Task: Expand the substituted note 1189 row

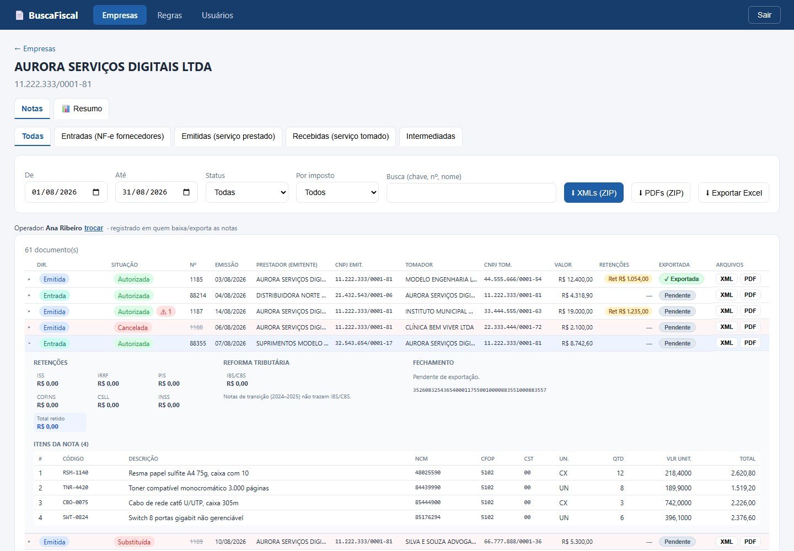Action: click(29, 542)
